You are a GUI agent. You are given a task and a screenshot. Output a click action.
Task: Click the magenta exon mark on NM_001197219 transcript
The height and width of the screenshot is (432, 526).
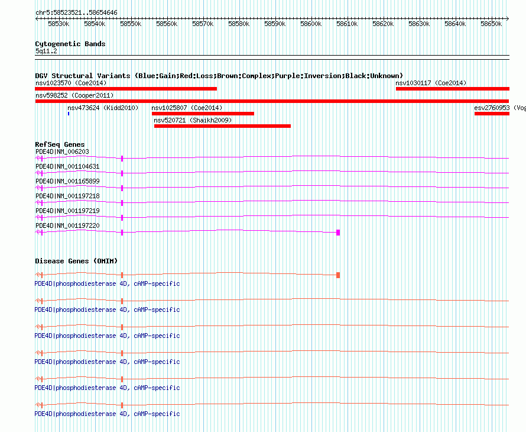(122, 218)
